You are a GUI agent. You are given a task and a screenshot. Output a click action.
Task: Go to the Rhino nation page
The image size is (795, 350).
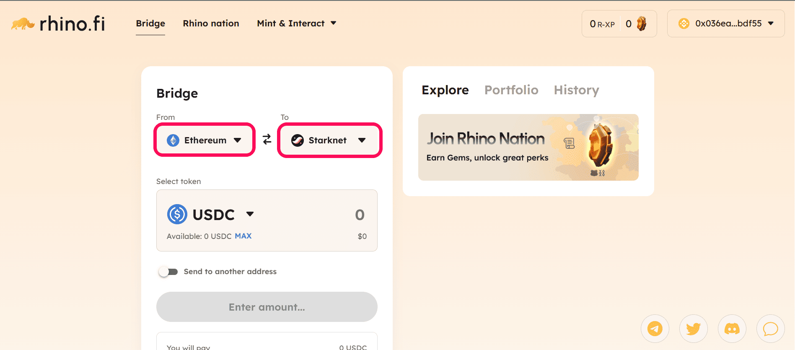[211, 23]
